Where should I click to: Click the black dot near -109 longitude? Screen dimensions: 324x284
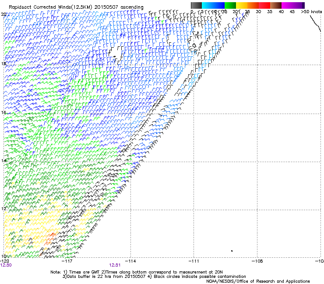pyautogui.click(x=232, y=251)
